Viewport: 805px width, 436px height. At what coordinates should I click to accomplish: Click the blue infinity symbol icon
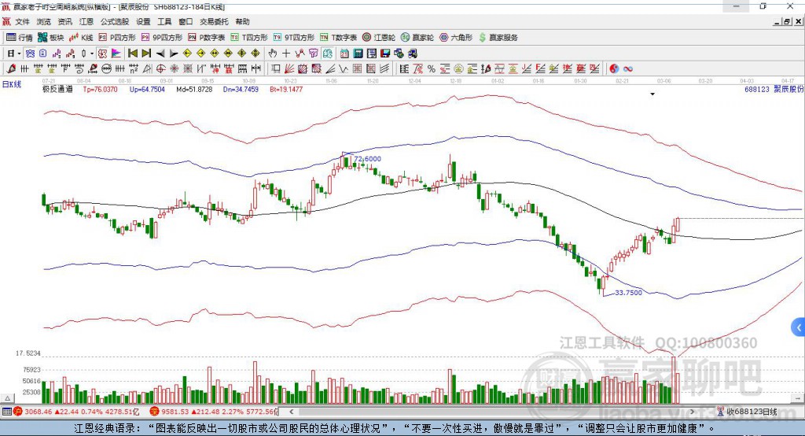pos(628,69)
